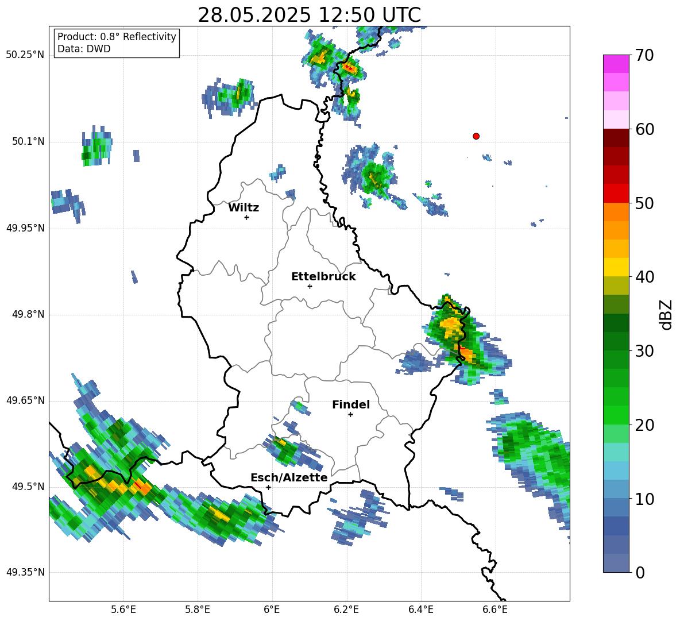Click the dBZ colorbar axis label
The image size is (680, 621).
tap(666, 315)
